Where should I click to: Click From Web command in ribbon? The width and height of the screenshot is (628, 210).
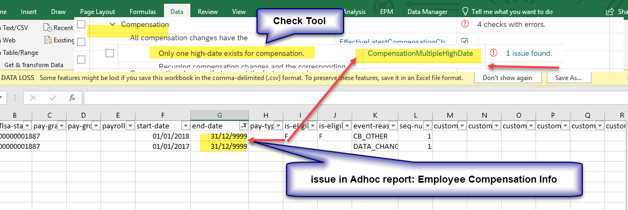[x=8, y=40]
